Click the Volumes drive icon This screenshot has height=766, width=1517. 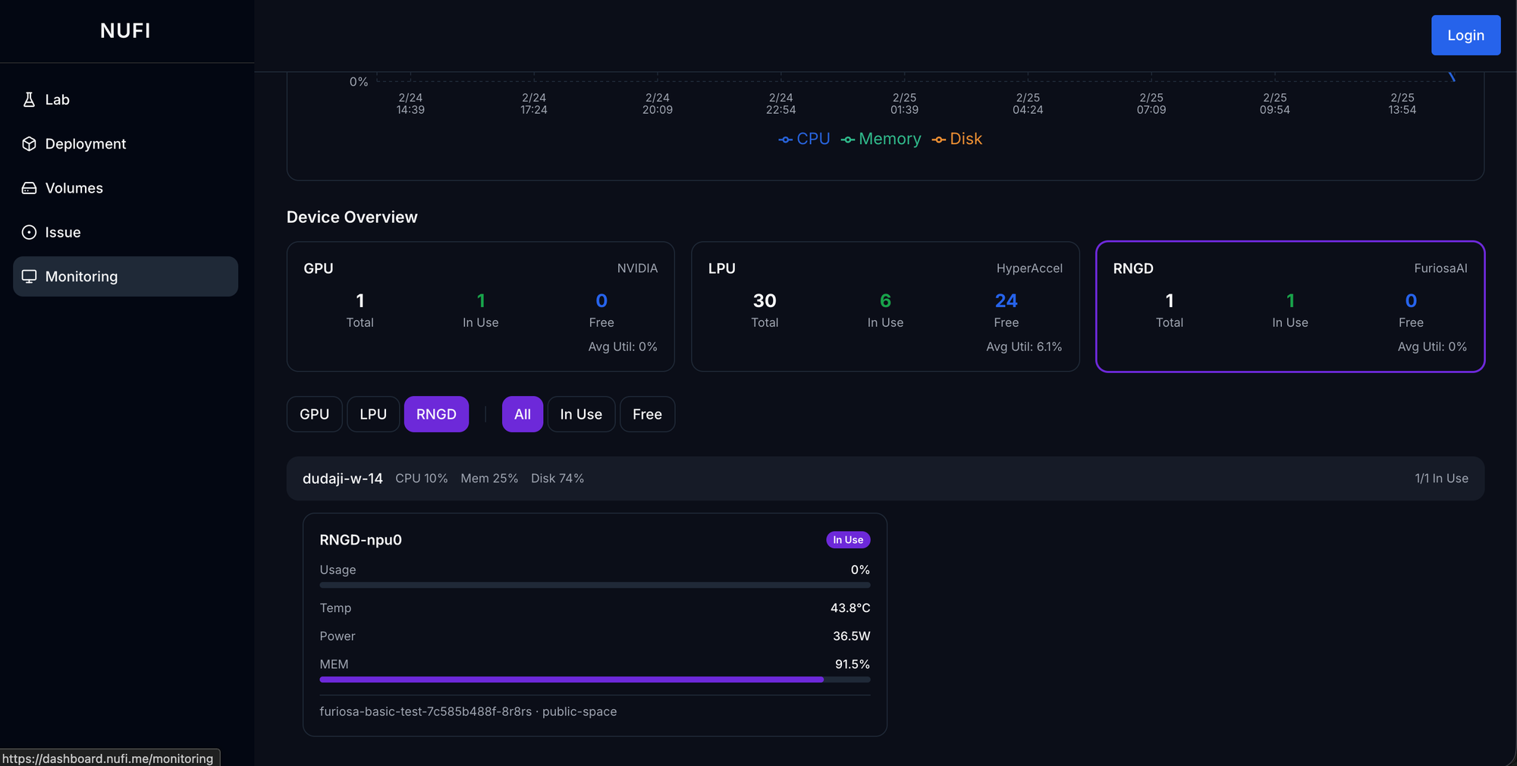point(29,188)
